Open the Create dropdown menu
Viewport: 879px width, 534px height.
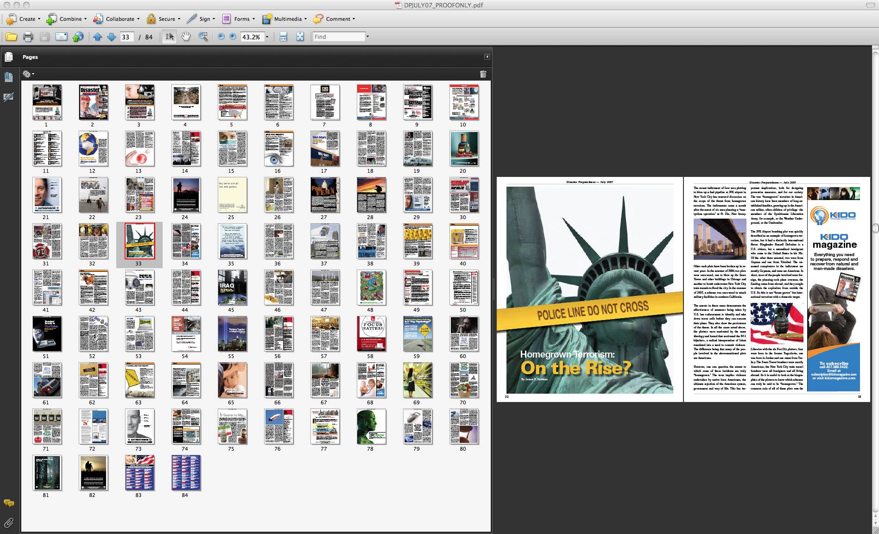(23, 19)
